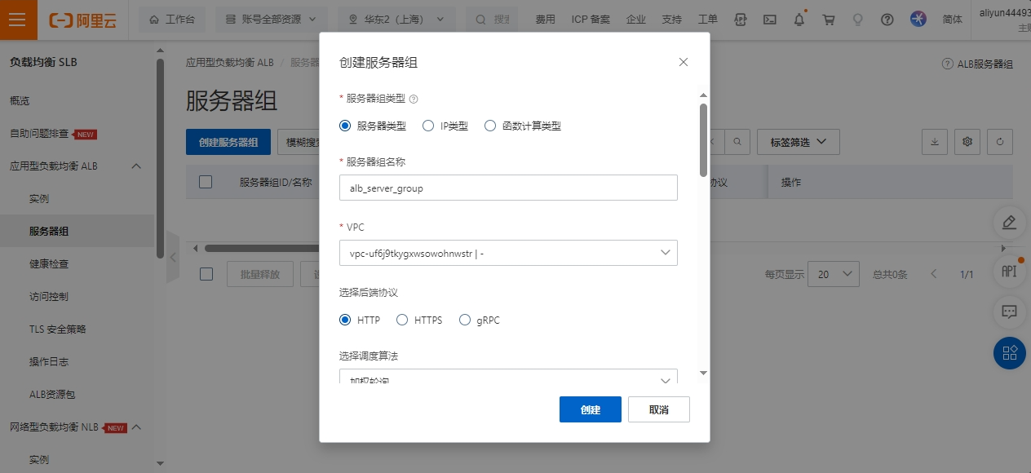Open table column settings gear
This screenshot has height=473, width=1031.
pos(967,142)
